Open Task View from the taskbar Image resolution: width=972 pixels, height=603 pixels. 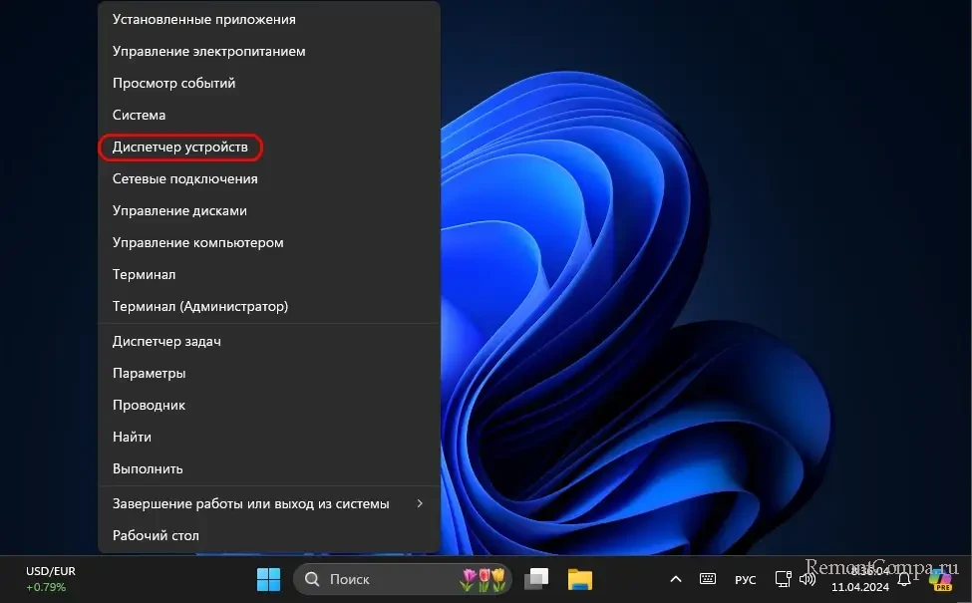[538, 579]
